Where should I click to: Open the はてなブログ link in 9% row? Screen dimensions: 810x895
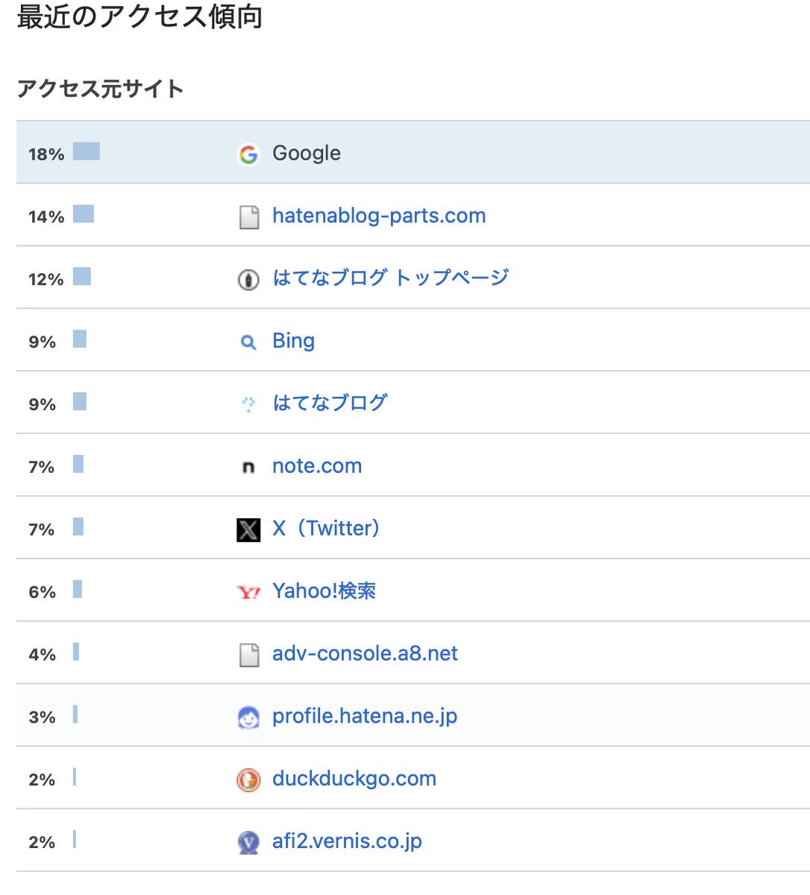tap(330, 403)
